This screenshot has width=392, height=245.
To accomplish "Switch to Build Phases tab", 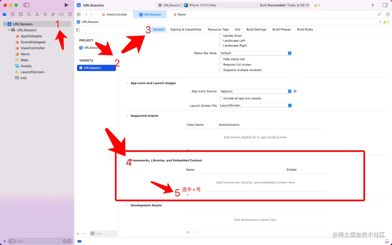I will (282, 29).
